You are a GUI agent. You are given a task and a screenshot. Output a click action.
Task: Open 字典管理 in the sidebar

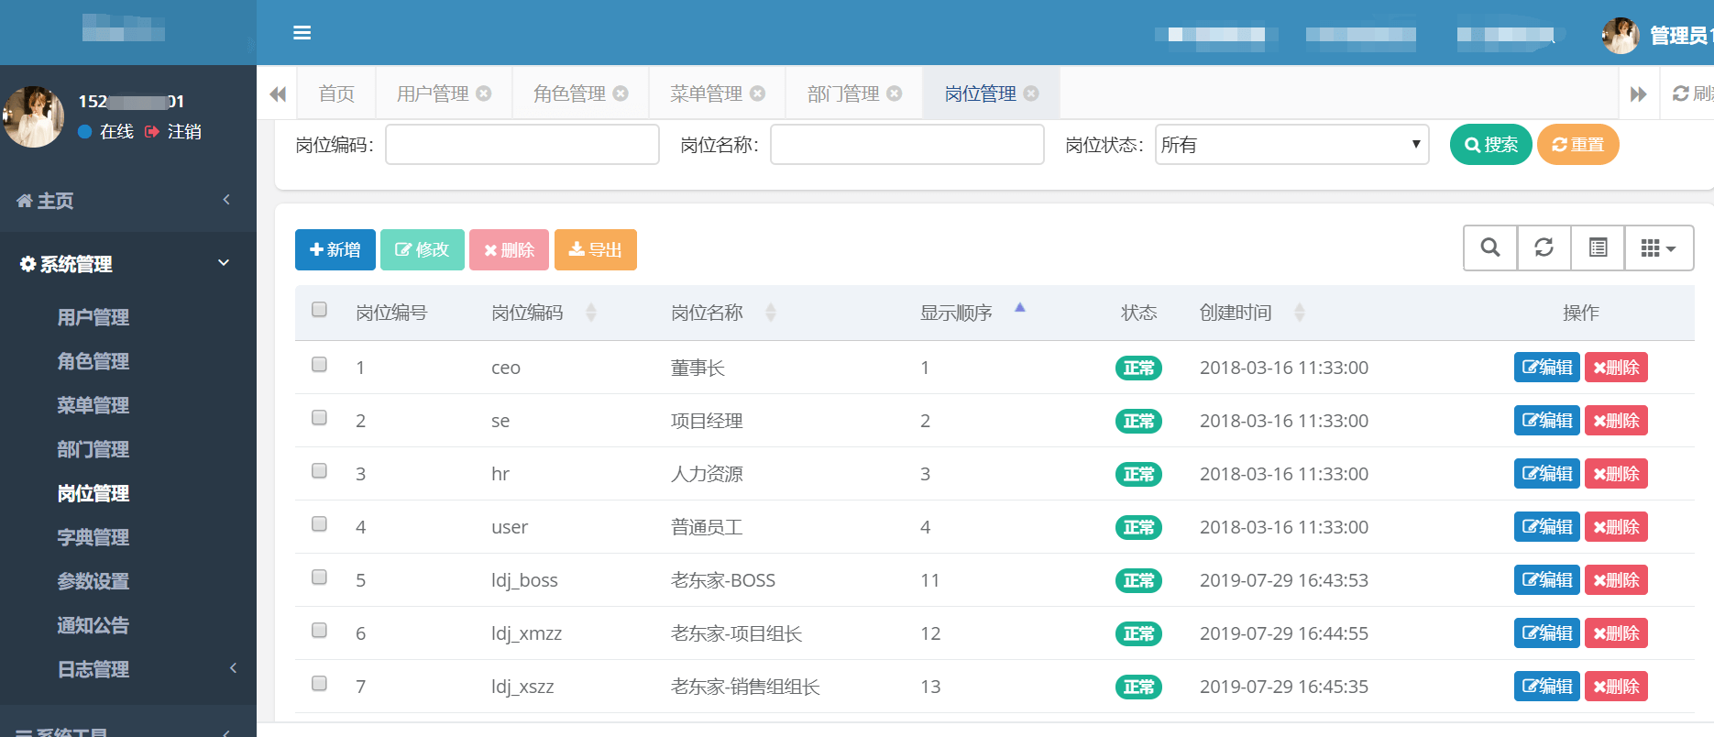pyautogui.click(x=93, y=537)
